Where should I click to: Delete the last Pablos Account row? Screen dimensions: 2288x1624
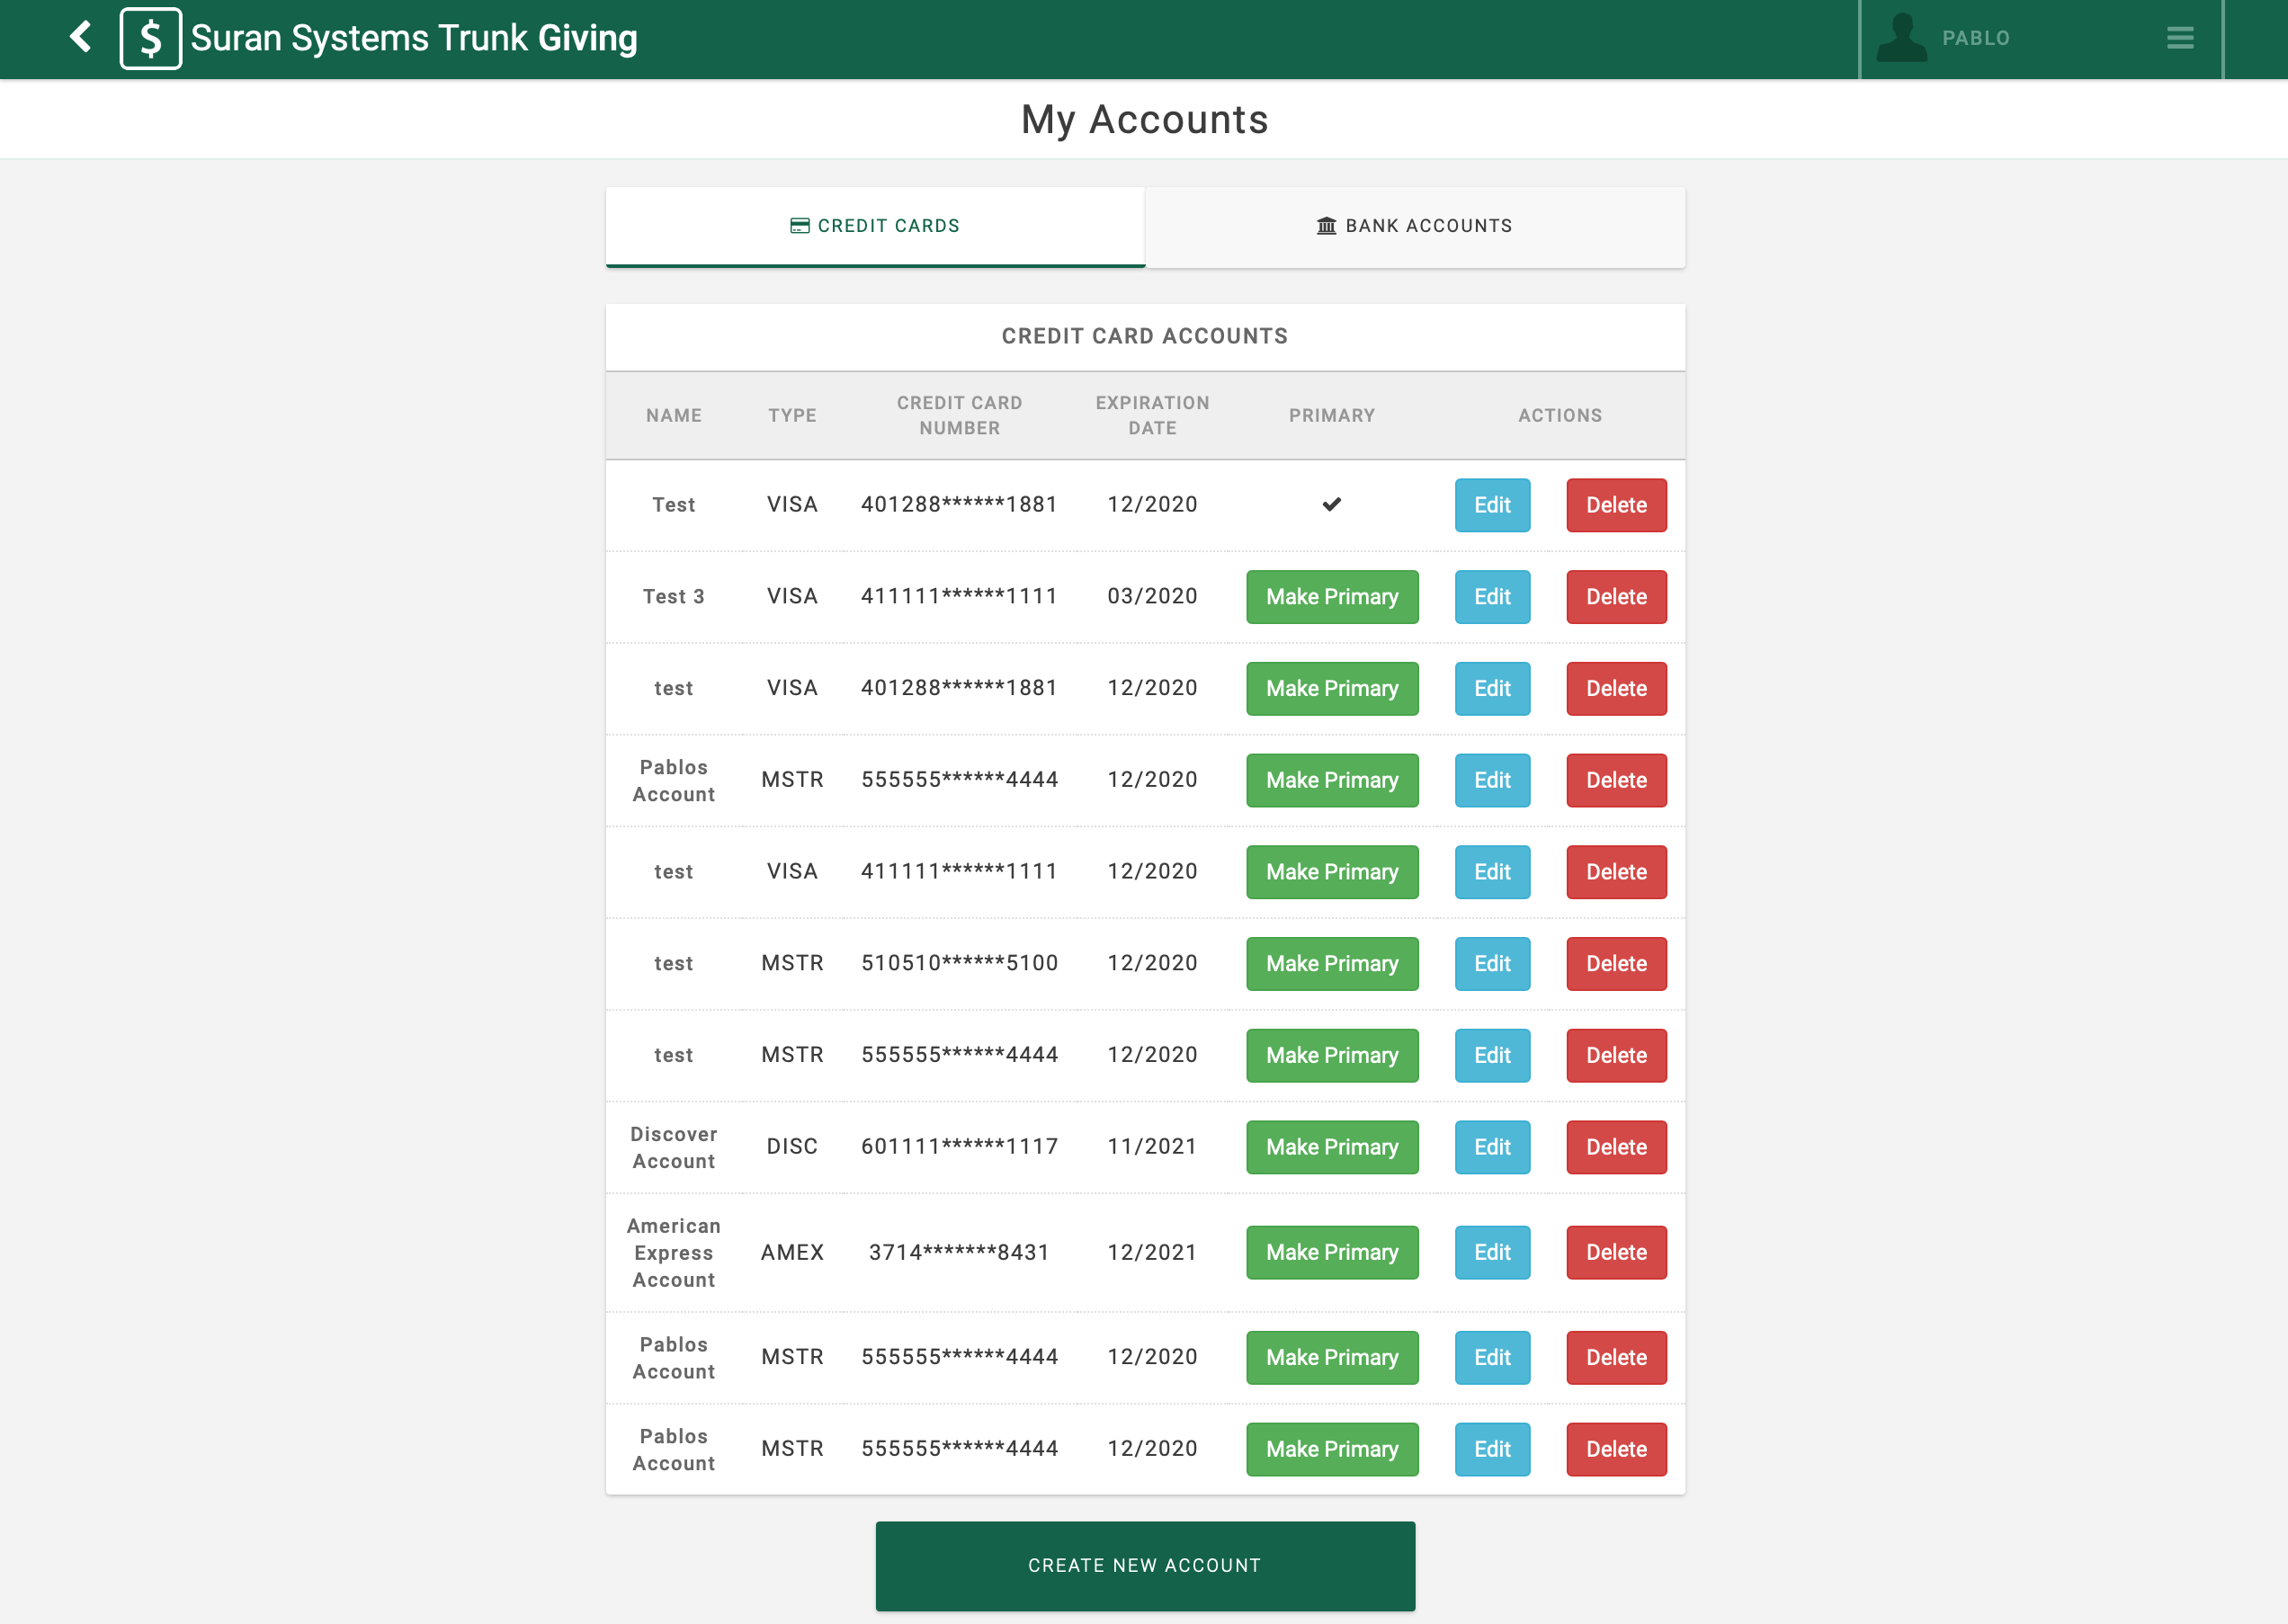tap(1615, 1449)
